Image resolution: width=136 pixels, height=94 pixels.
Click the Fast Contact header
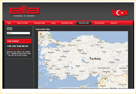[x=19, y=41]
